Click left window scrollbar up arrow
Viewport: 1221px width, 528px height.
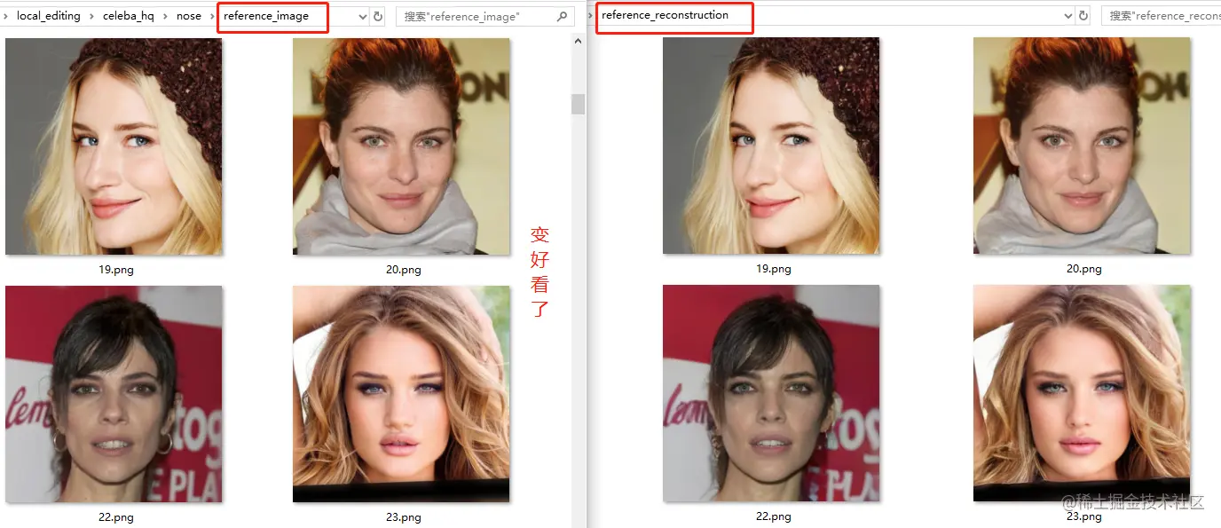(579, 42)
